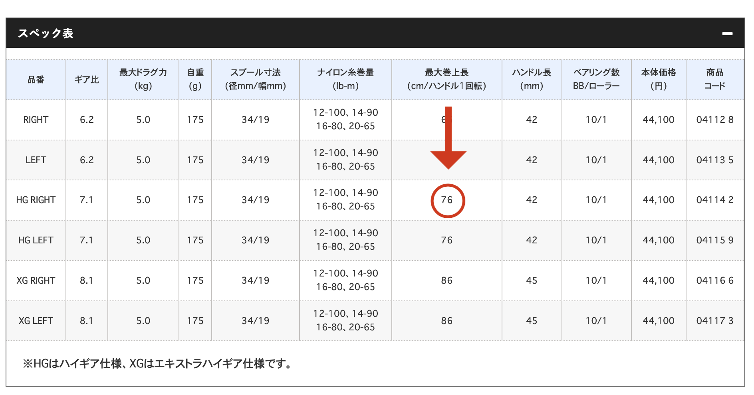Select product code 04112 8
Viewport: 754px width, 395px height.
click(x=715, y=119)
